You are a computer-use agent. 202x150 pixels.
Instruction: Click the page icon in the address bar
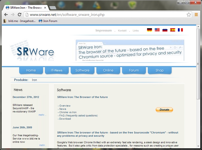pos(27,15)
